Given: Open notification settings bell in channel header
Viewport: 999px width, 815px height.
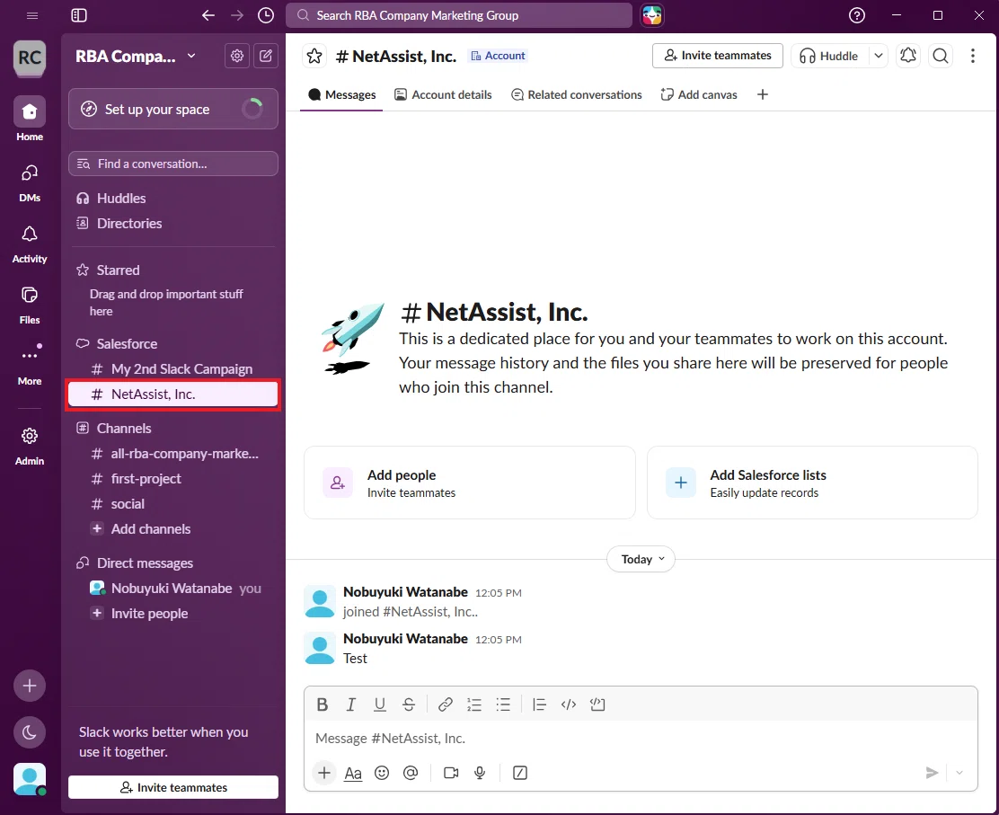Looking at the screenshot, I should click(x=908, y=56).
